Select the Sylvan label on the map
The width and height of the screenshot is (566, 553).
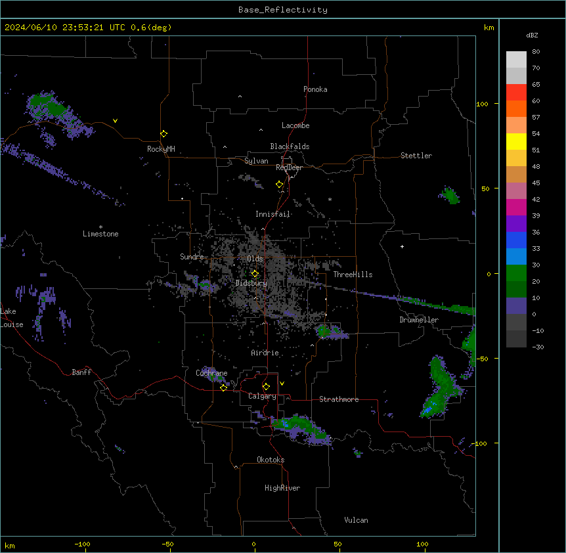pos(256,161)
